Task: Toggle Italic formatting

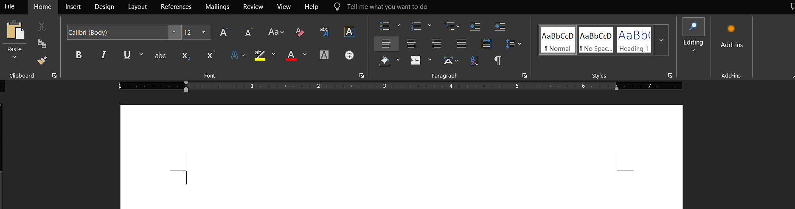Action: [103, 55]
